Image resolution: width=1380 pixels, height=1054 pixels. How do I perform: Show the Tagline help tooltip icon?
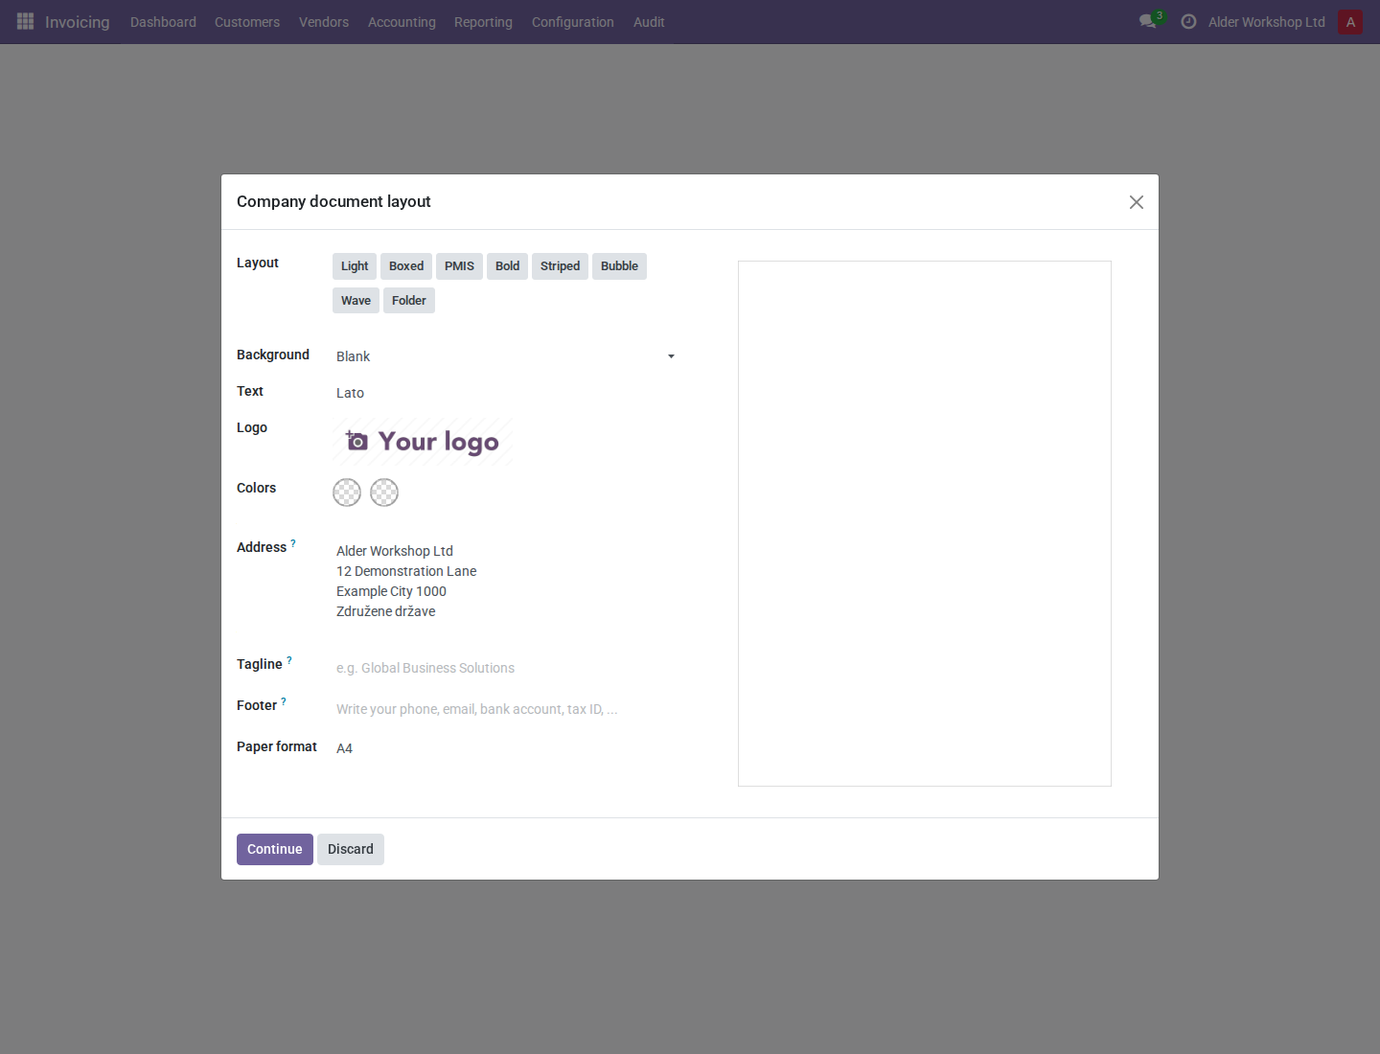(x=289, y=660)
